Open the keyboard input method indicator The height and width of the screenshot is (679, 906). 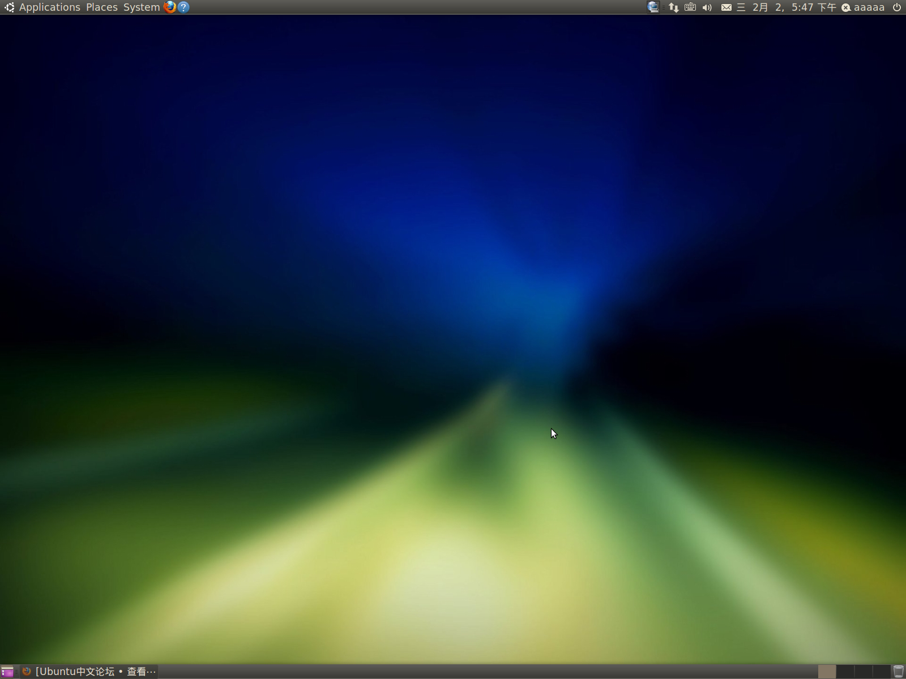[x=690, y=7]
